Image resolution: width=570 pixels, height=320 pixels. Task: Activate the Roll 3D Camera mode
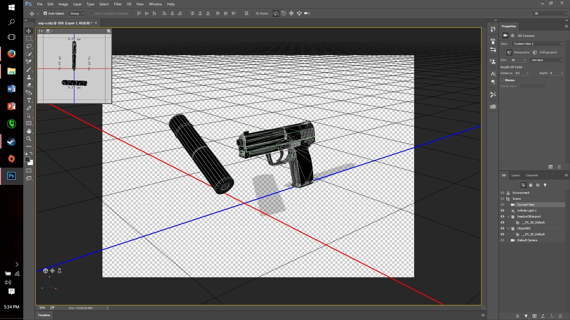coord(284,13)
